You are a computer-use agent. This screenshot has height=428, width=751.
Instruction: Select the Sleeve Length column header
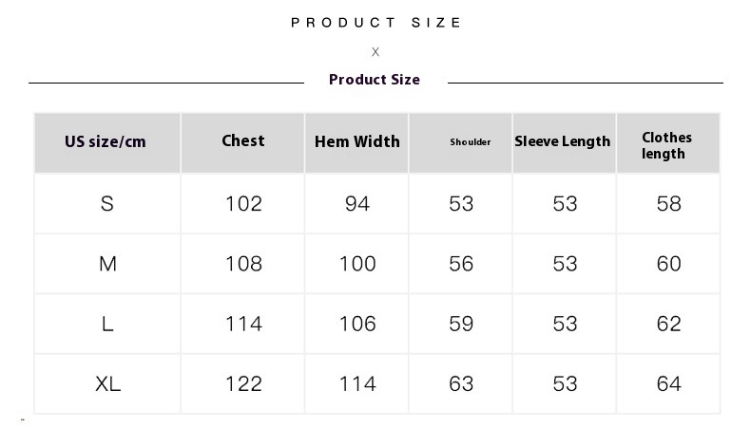point(565,143)
